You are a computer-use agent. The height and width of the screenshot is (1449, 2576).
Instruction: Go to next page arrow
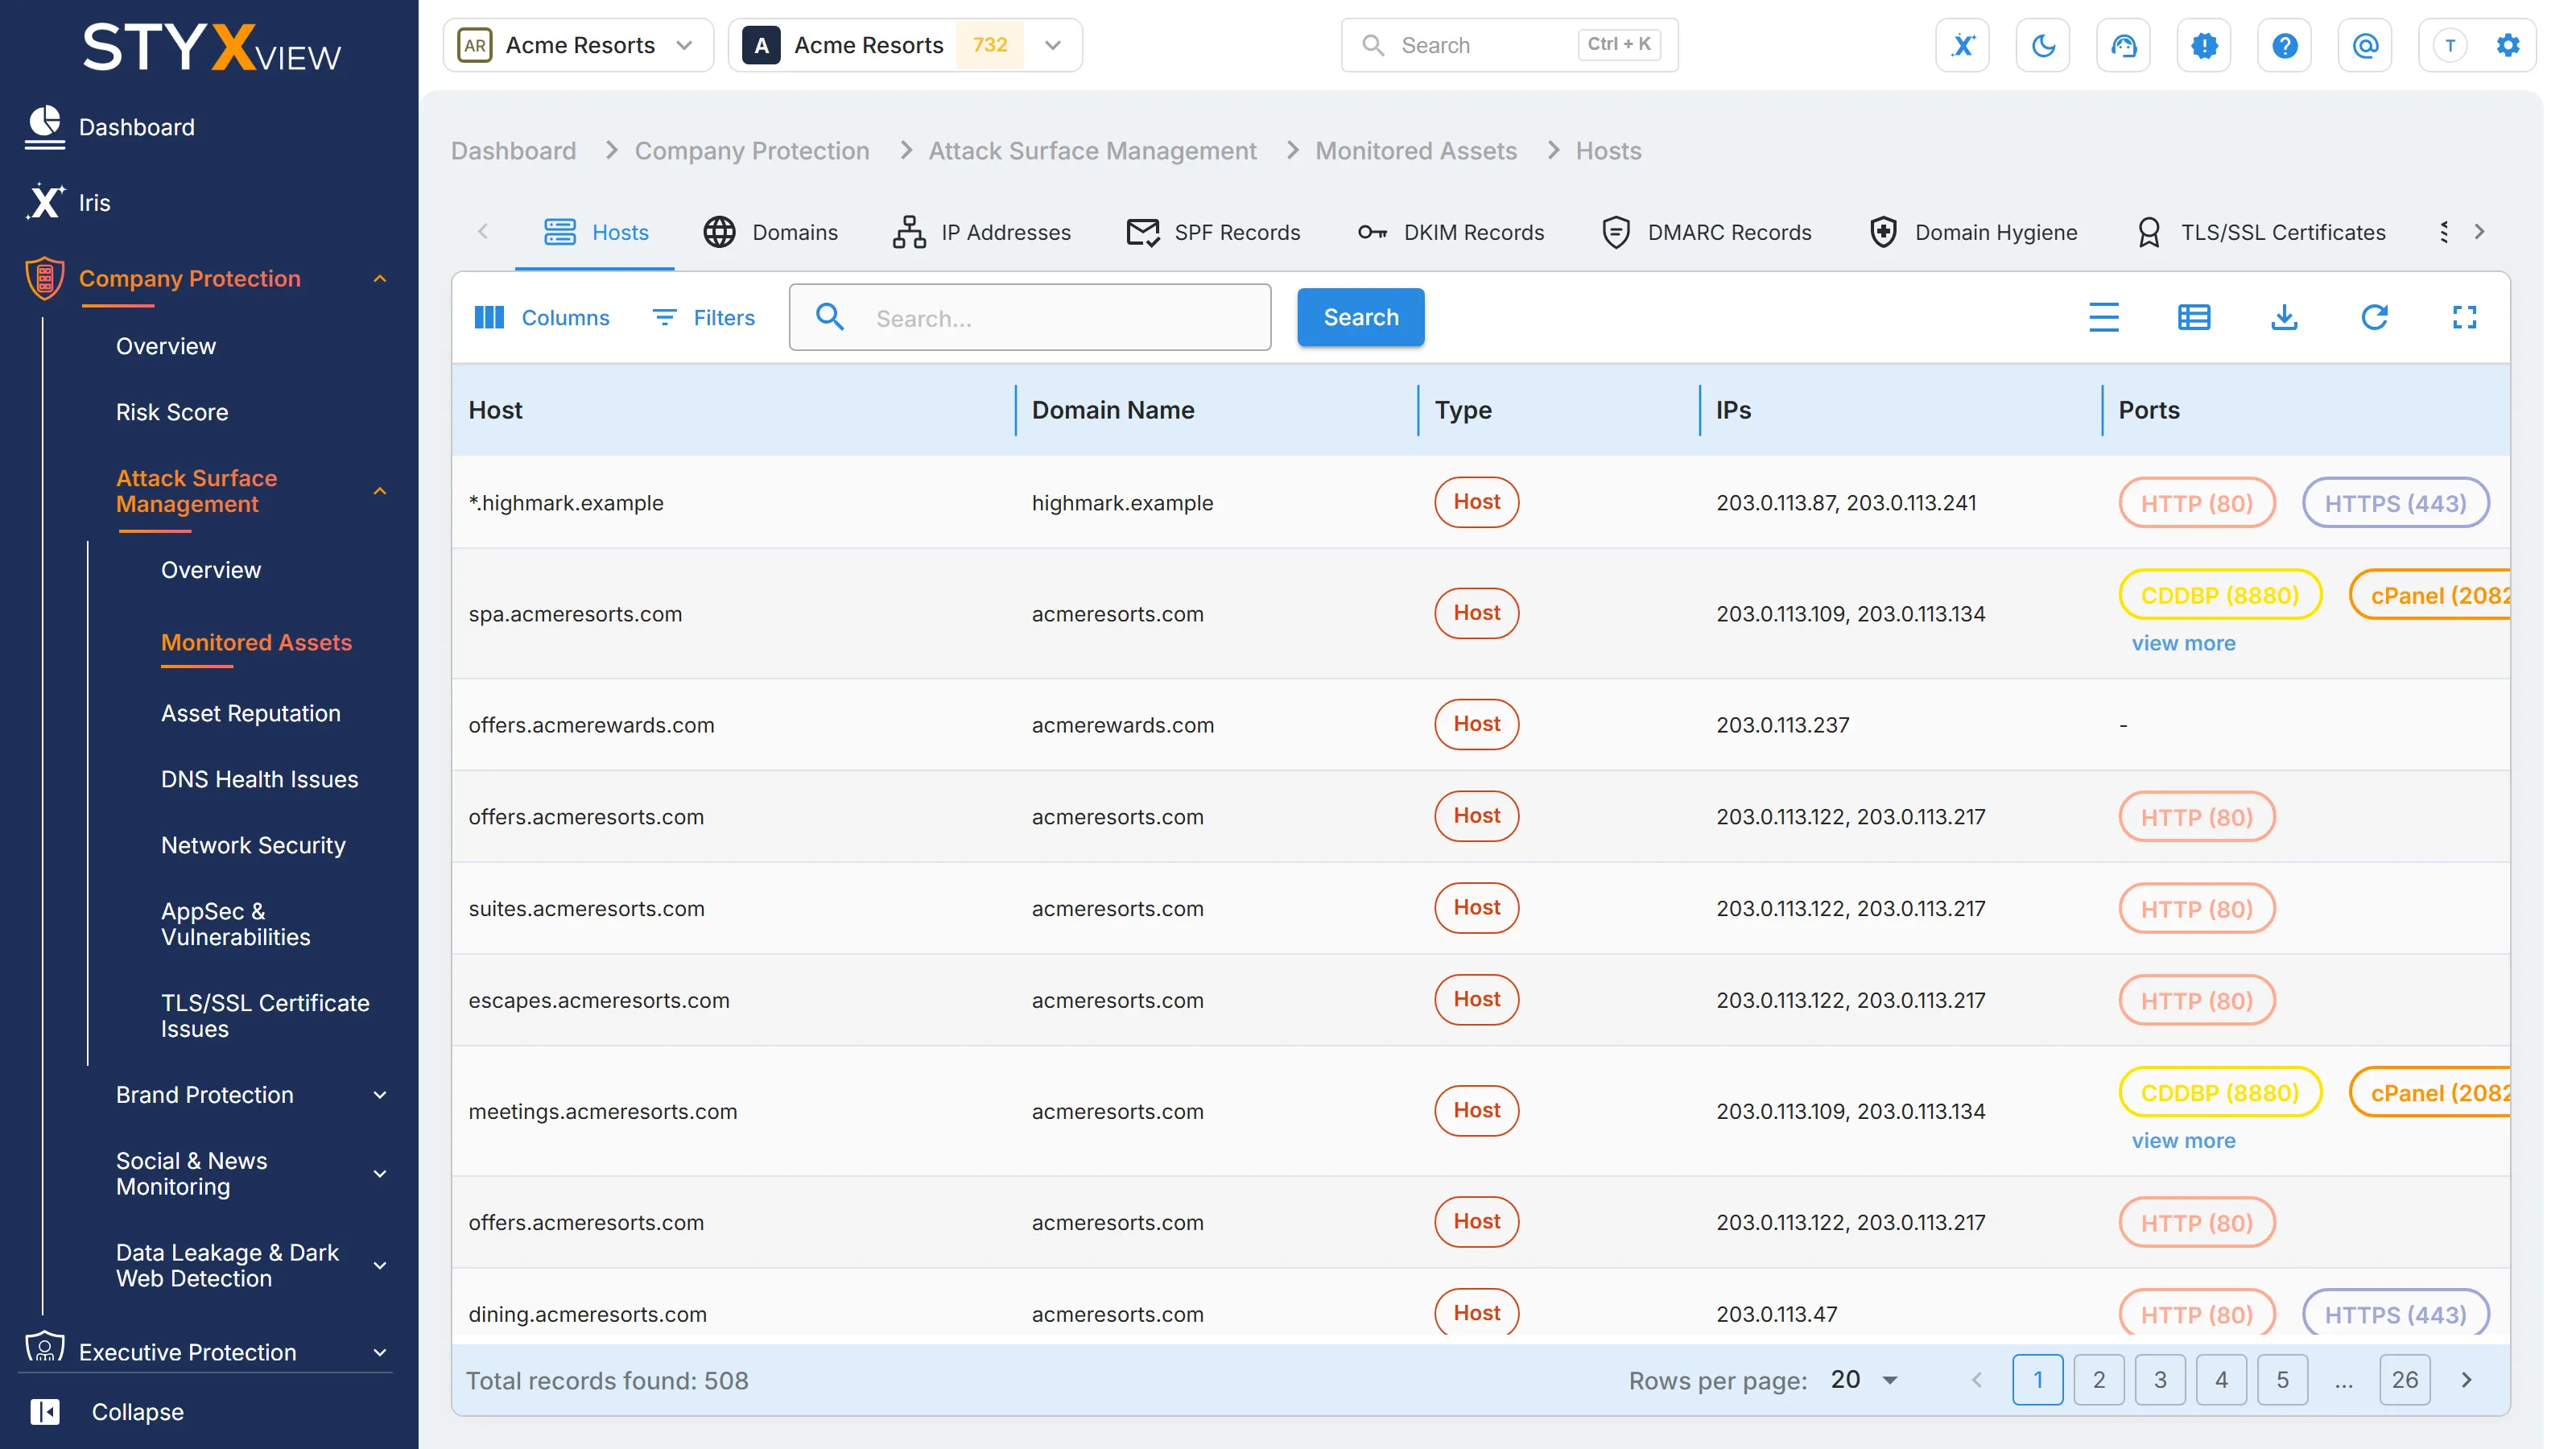click(x=2467, y=1380)
